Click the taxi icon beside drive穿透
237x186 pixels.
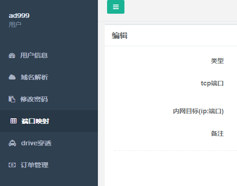(x=12, y=143)
